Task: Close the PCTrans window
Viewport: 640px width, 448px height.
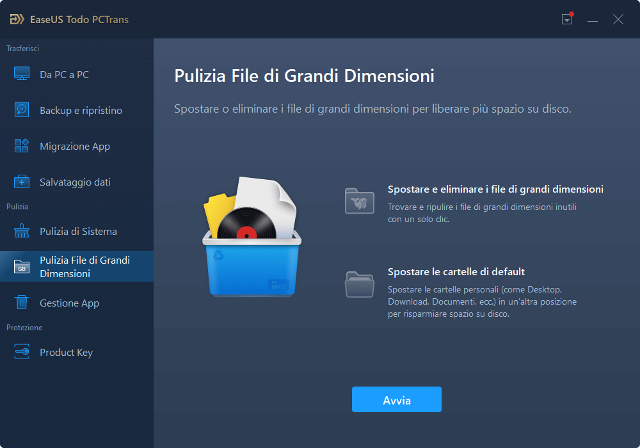Action: (x=618, y=19)
